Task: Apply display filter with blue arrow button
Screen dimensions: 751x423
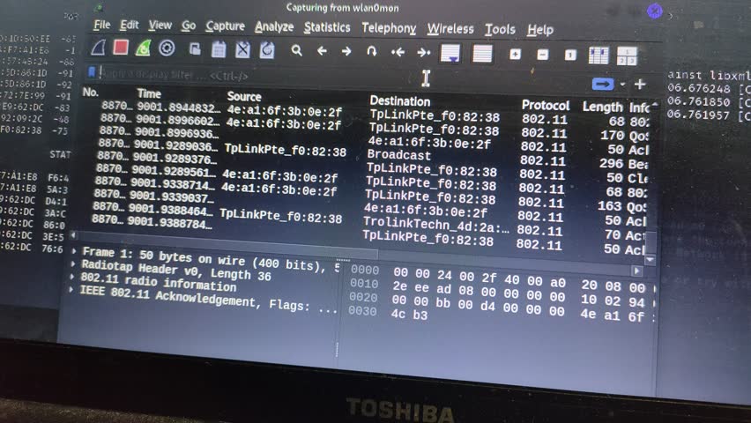Action: pyautogui.click(x=602, y=84)
